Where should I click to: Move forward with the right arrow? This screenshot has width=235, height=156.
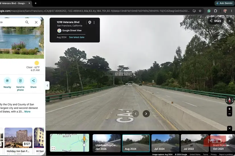pyautogui.click(x=146, y=114)
